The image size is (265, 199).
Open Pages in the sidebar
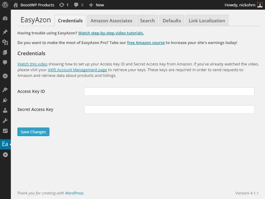point(5,52)
